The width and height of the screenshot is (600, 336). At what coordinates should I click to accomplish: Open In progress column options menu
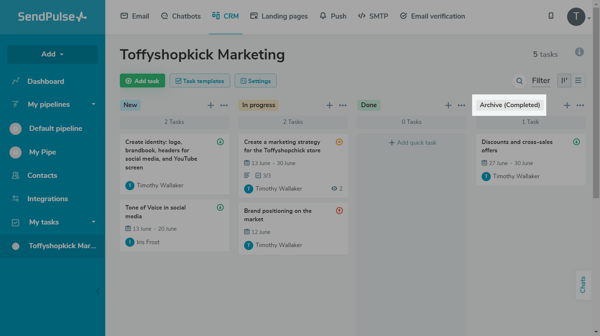pos(342,105)
